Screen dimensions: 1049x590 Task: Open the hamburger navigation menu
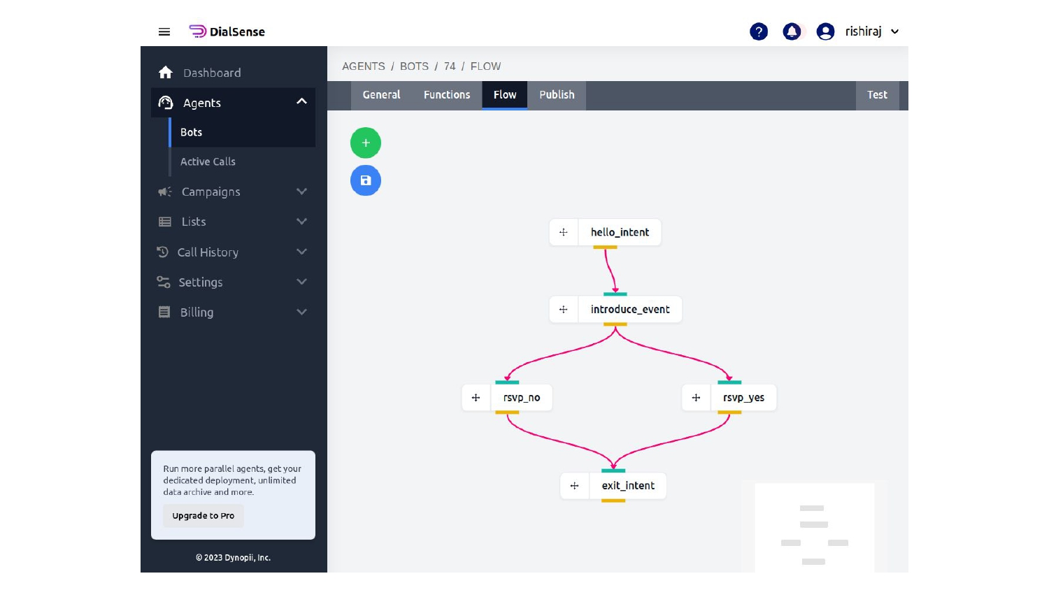click(164, 31)
